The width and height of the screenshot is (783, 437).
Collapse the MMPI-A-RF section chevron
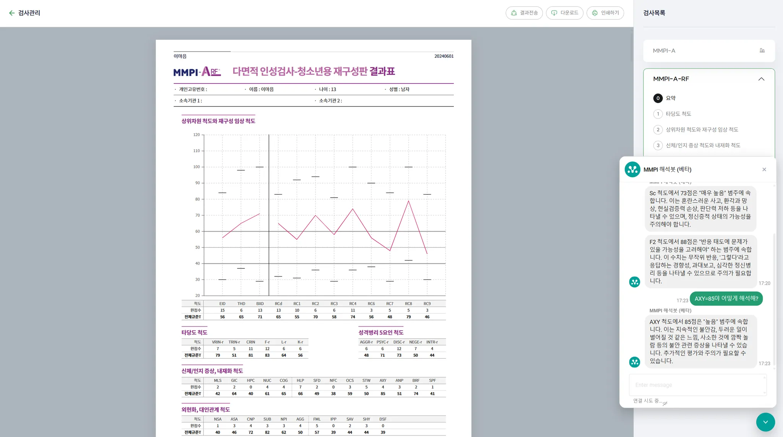761,79
